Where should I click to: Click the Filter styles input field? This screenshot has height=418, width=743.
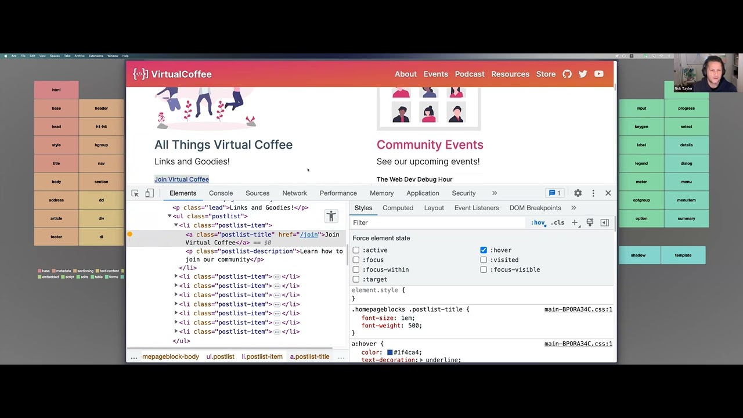coord(438,223)
